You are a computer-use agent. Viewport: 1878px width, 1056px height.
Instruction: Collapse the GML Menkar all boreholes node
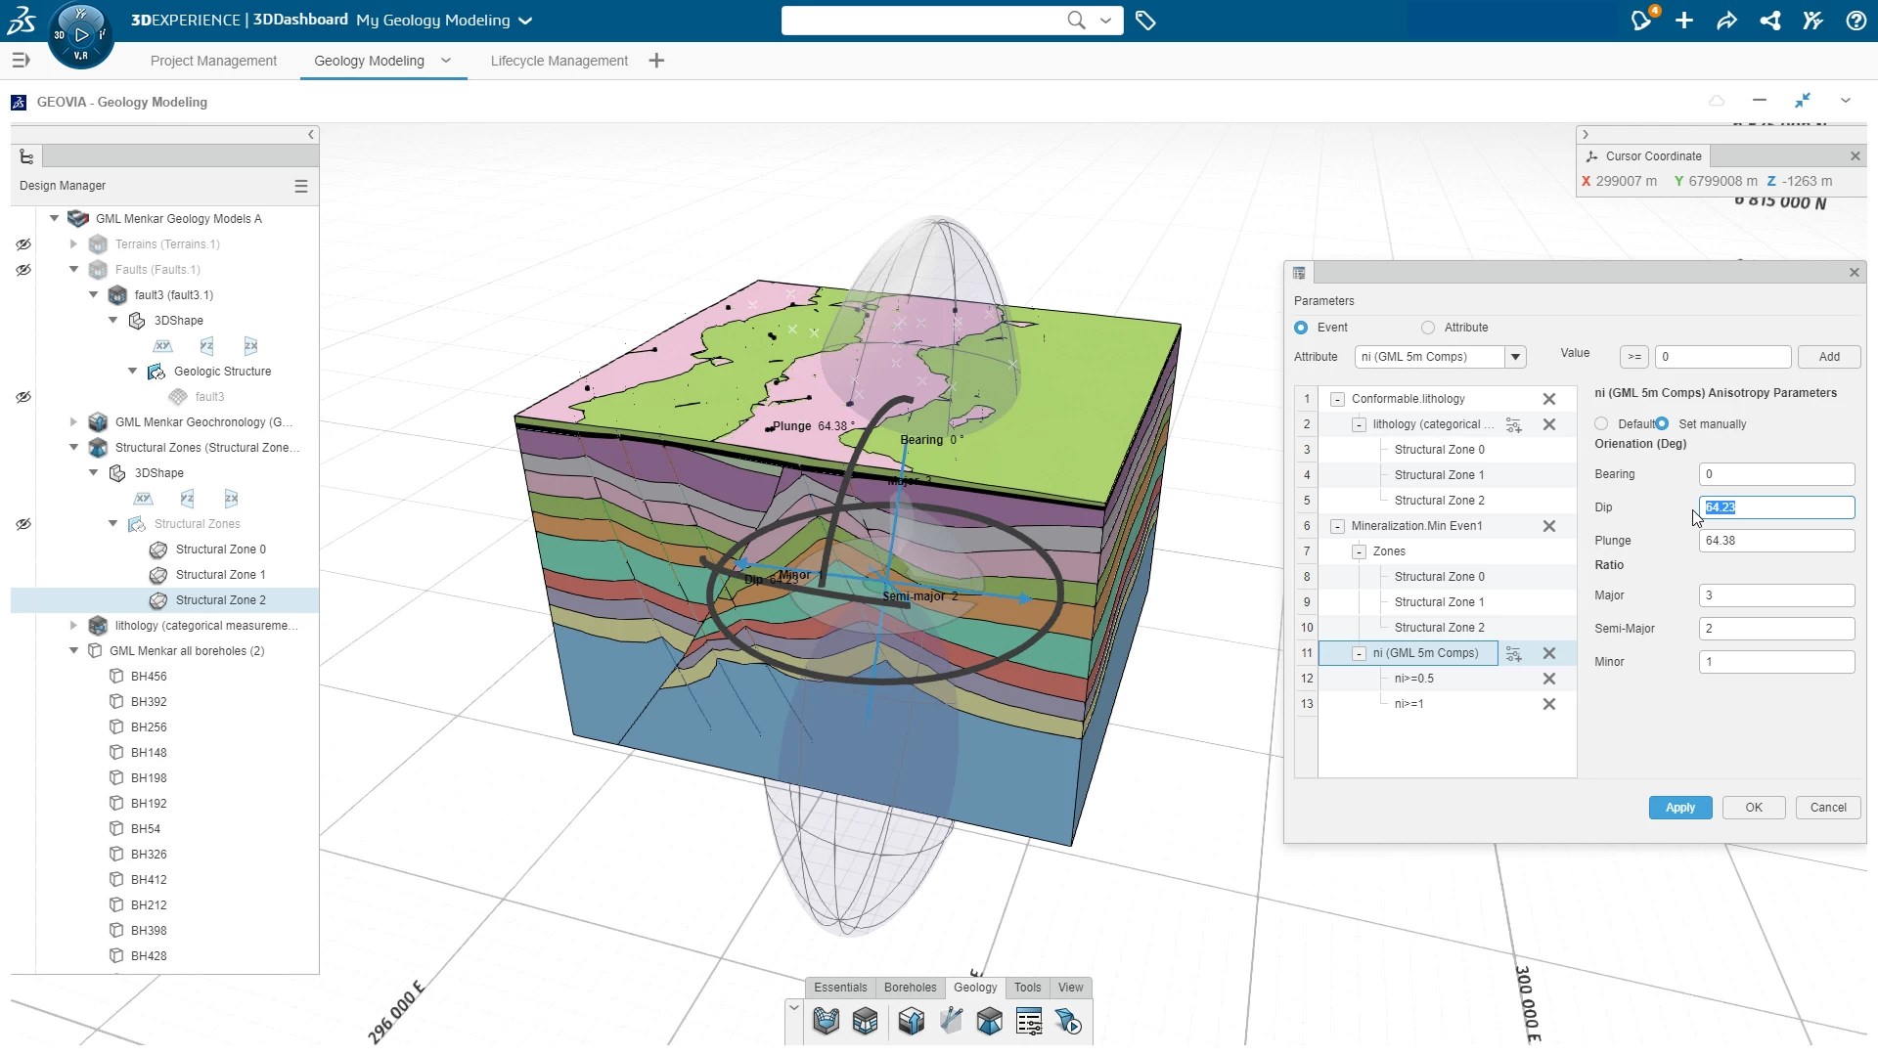73,651
